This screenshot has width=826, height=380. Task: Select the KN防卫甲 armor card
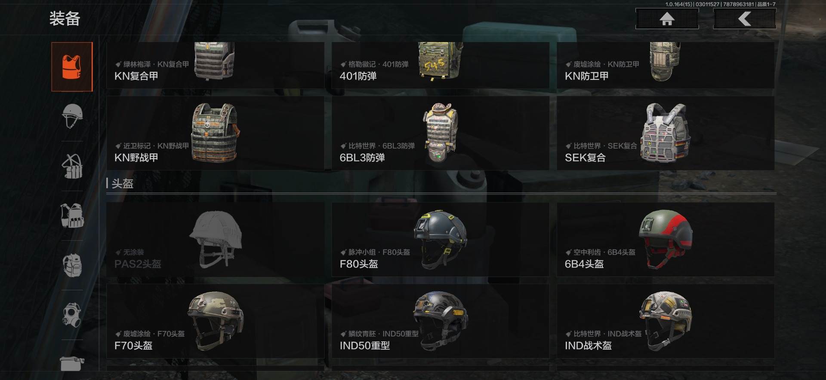(666, 65)
